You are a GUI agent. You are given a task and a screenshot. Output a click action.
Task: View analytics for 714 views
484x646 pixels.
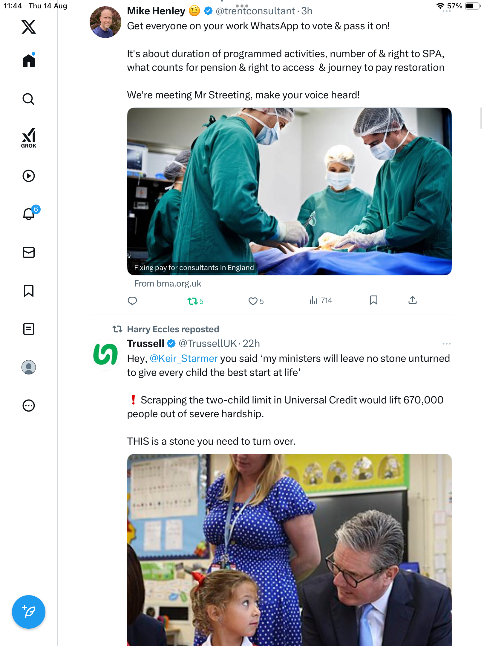321,300
